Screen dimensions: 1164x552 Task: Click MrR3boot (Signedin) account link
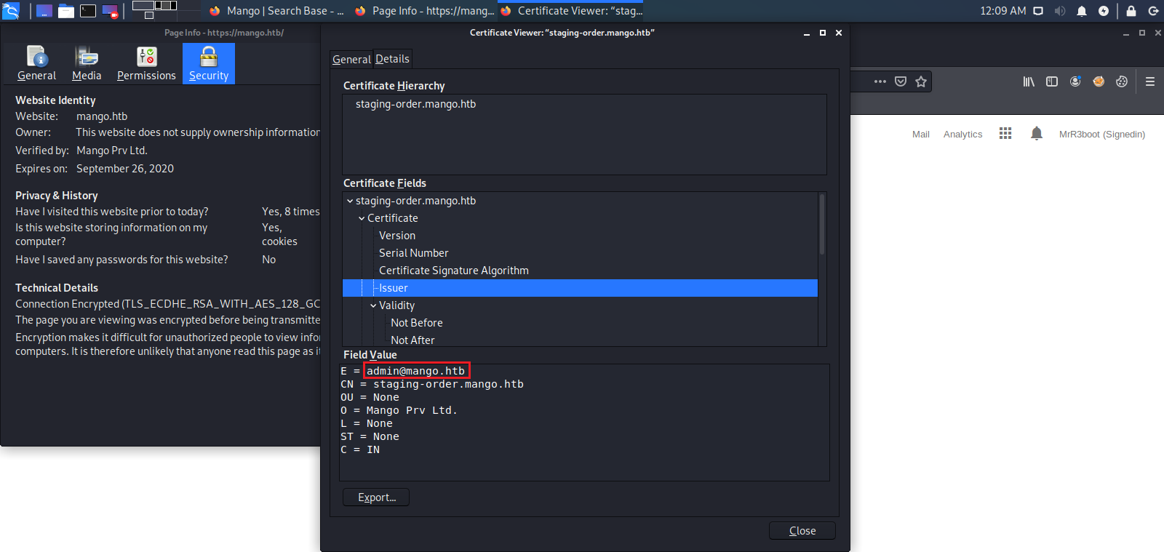tap(1102, 135)
